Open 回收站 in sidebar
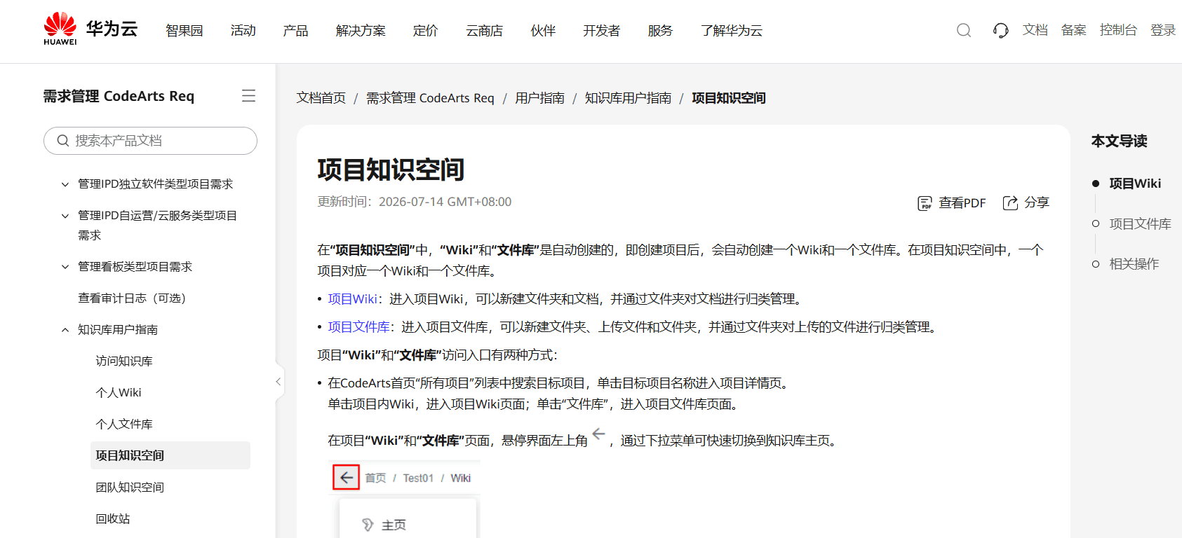Viewport: 1182px width, 538px height. click(x=113, y=519)
